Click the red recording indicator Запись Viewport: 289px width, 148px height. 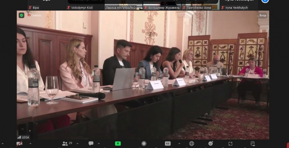pos(34,15)
